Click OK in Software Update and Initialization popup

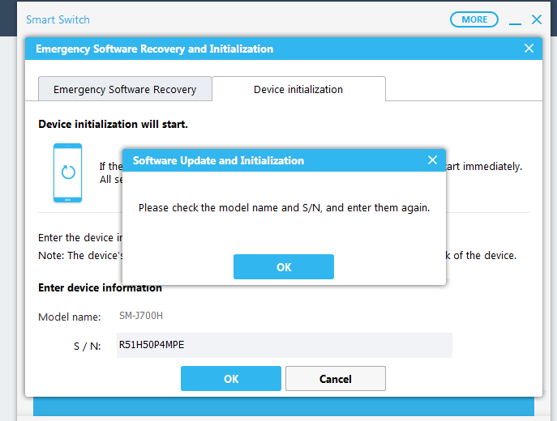284,266
